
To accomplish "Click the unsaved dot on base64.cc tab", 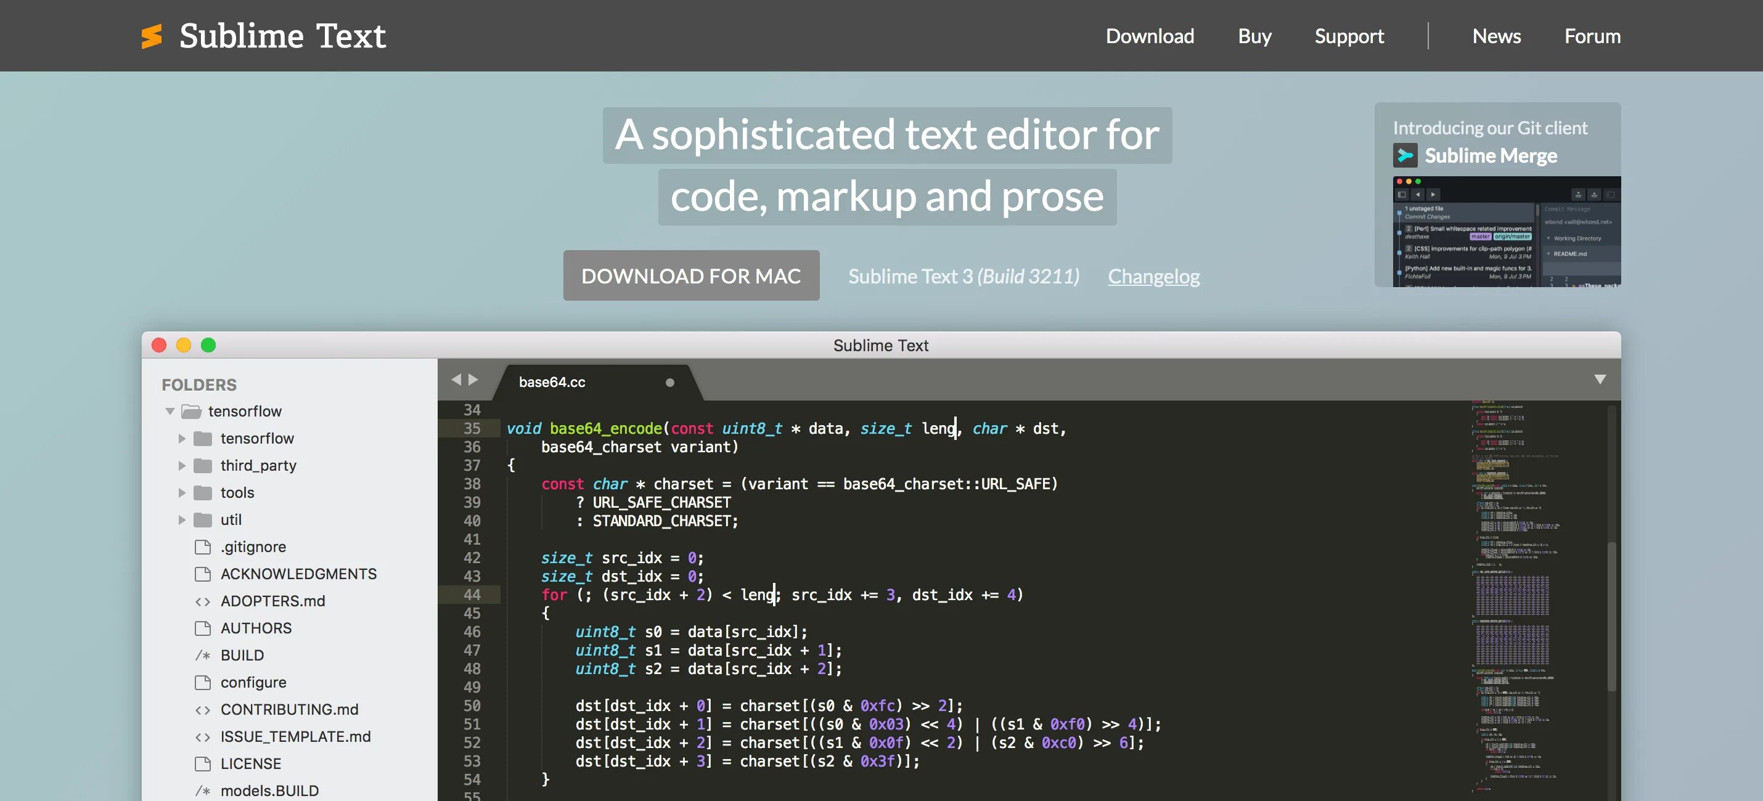I will click(x=669, y=383).
